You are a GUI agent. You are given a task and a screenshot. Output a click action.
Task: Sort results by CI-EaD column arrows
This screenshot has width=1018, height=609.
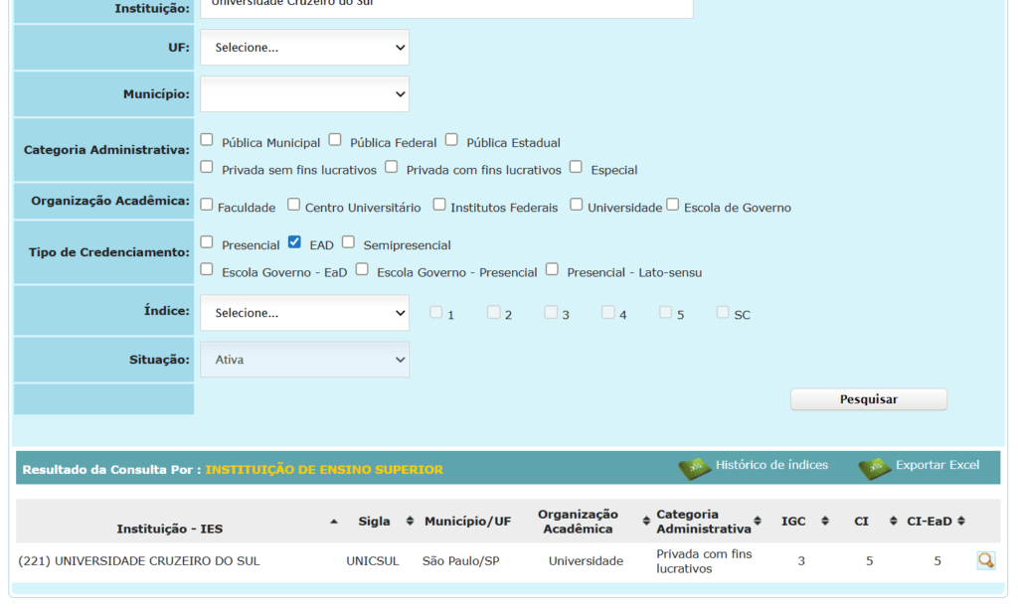click(x=960, y=522)
